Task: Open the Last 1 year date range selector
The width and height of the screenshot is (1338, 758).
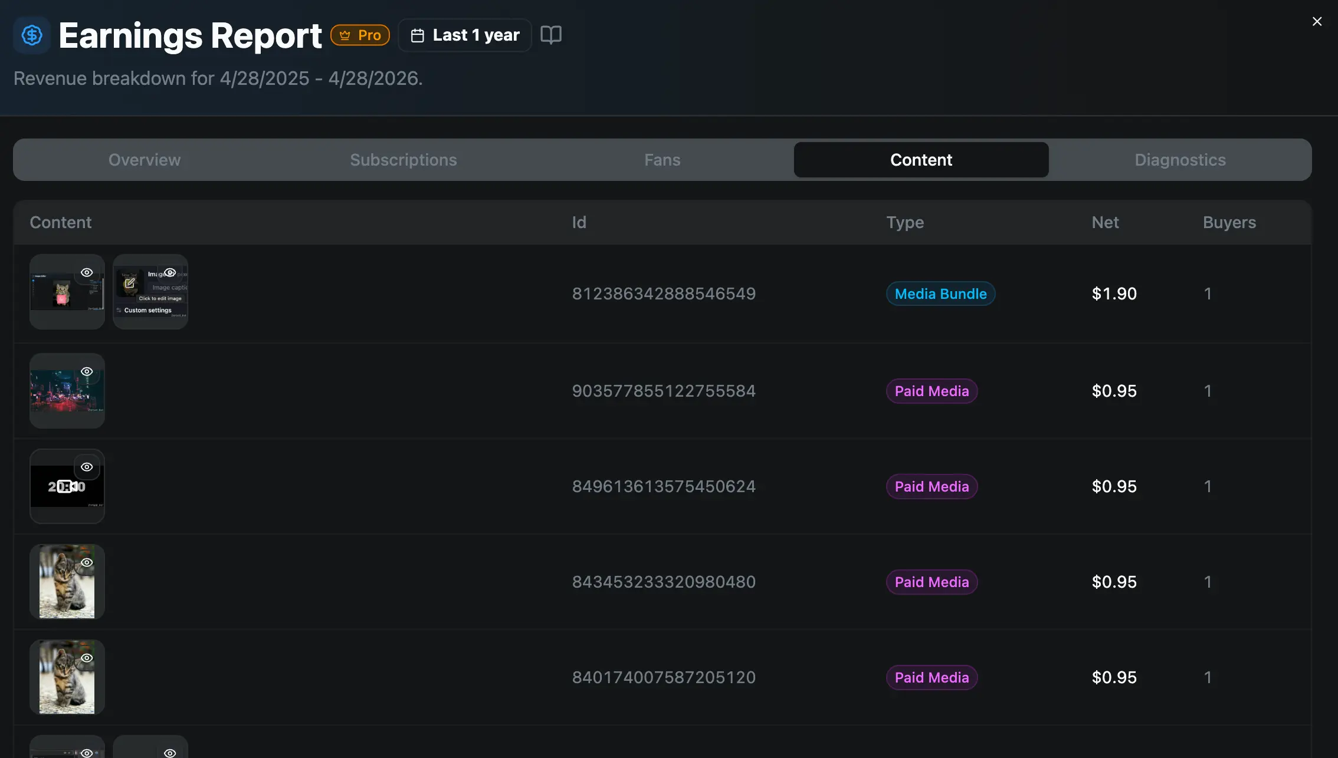Action: (465, 35)
